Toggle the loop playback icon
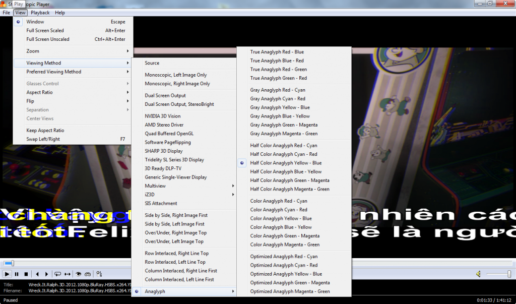 pos(57,274)
